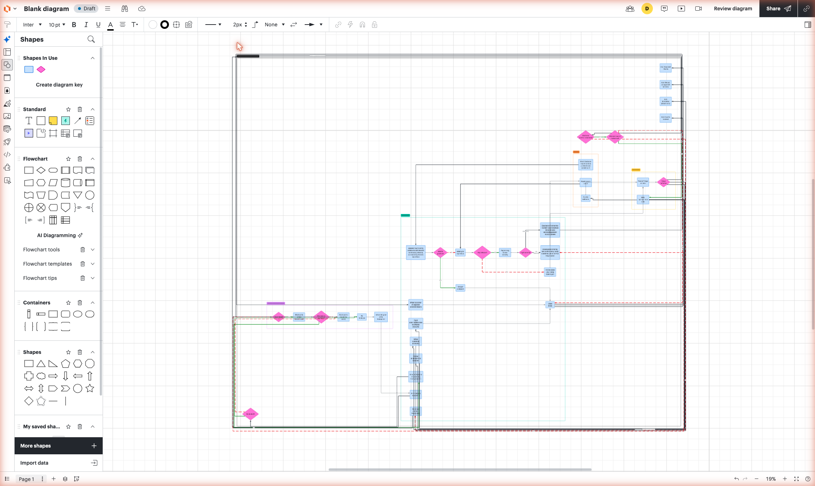The image size is (815, 486).
Task: Click More shapes button
Action: click(x=58, y=446)
